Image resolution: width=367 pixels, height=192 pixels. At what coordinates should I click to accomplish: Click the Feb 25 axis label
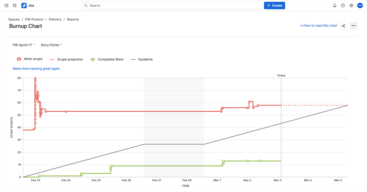pyautogui.click(x=96, y=180)
